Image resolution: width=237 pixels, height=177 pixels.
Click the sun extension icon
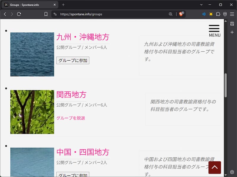pyautogui.click(x=211, y=14)
